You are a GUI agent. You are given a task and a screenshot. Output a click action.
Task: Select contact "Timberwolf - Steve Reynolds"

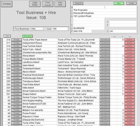[x=72, y=68]
